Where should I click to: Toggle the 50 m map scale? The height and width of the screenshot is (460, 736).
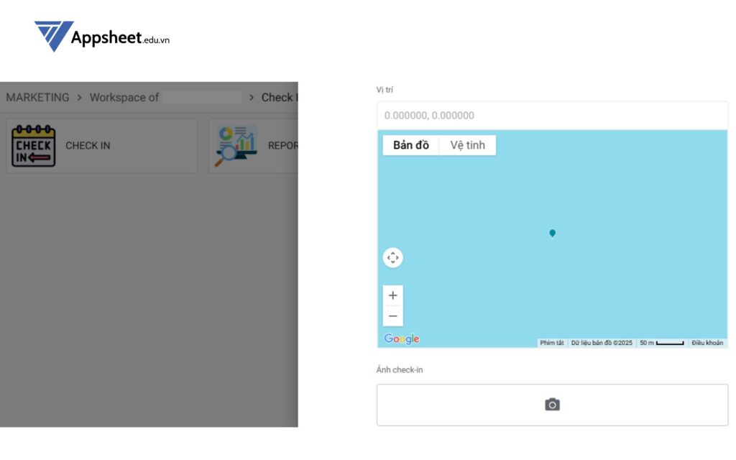(x=661, y=343)
